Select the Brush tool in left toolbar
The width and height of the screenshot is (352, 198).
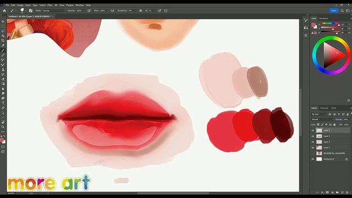(x=3, y=50)
